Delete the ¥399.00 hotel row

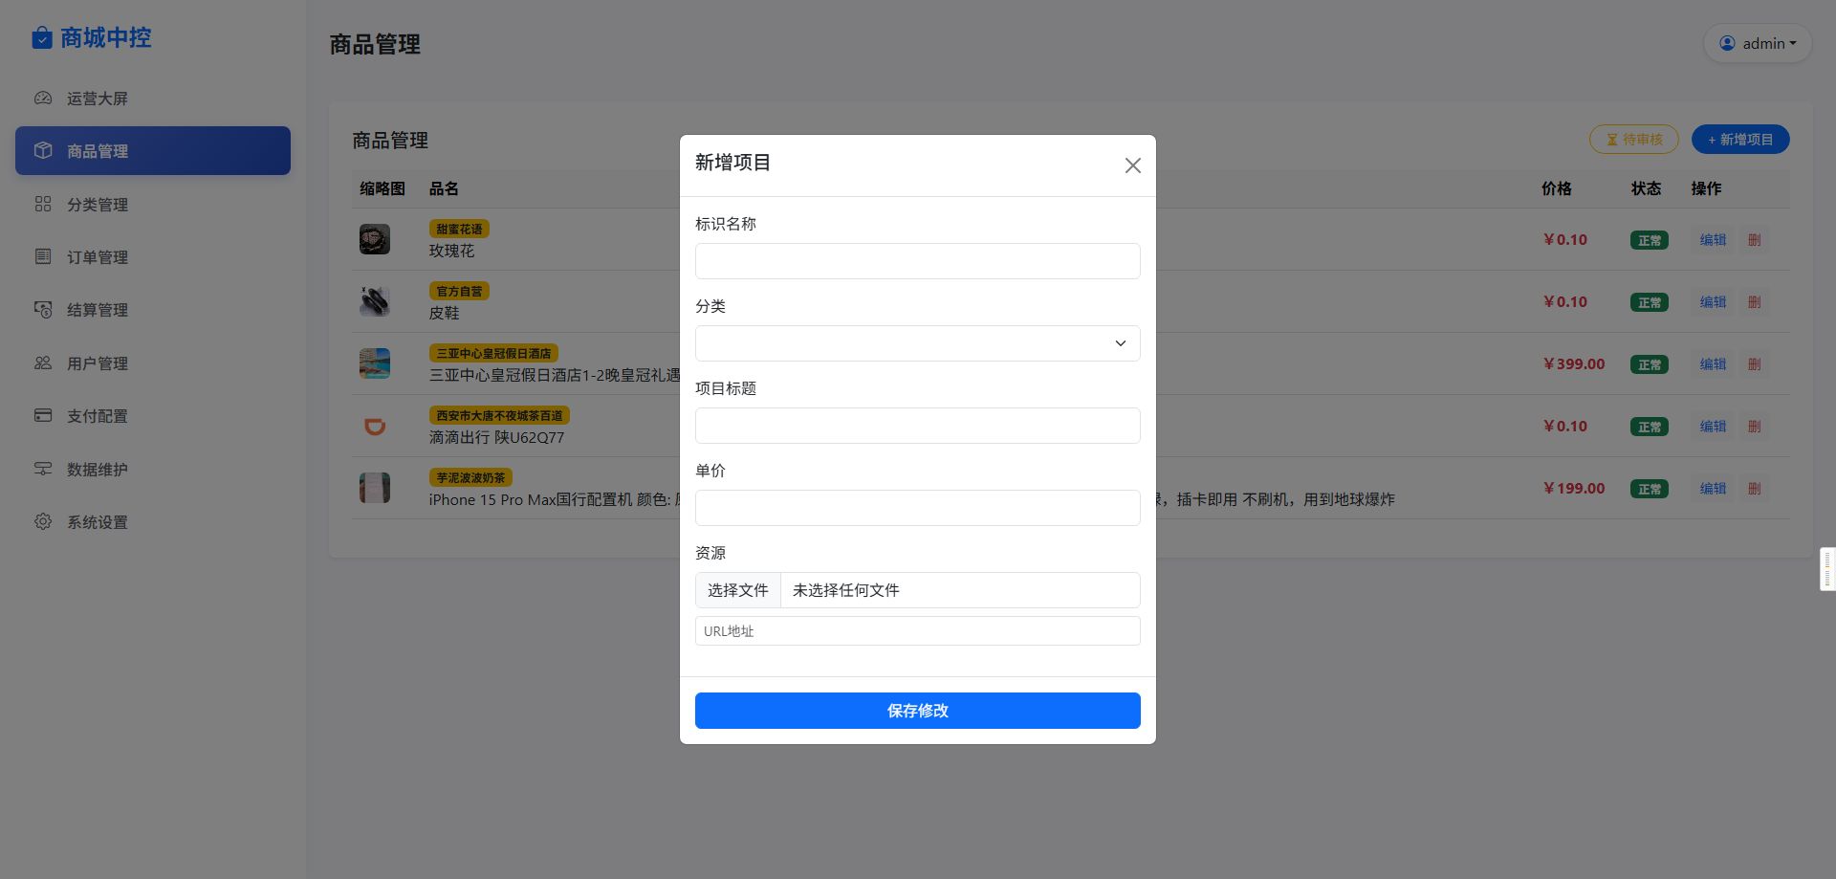click(1754, 364)
